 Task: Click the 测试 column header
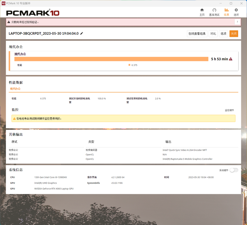click(14, 142)
